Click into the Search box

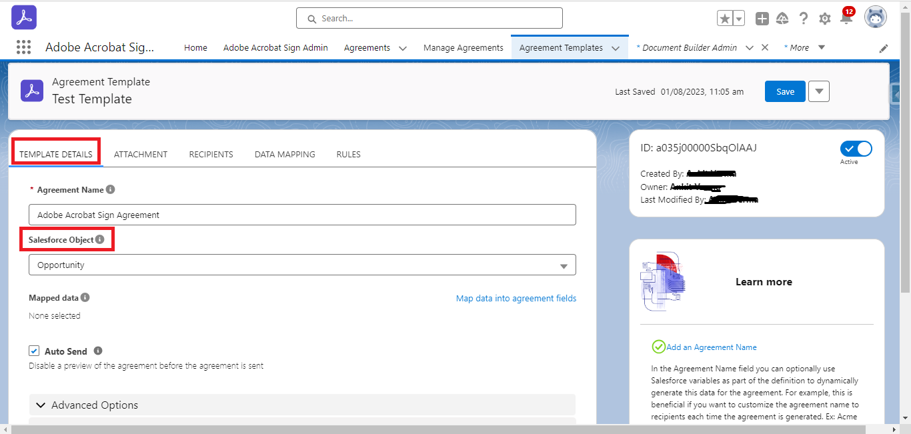coord(429,18)
